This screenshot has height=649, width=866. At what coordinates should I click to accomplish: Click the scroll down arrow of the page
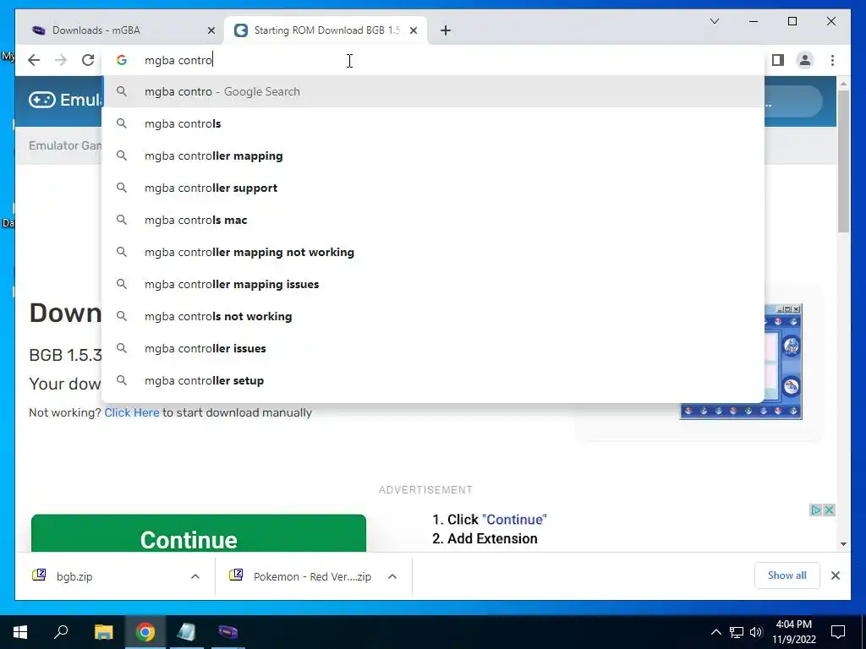[843, 544]
